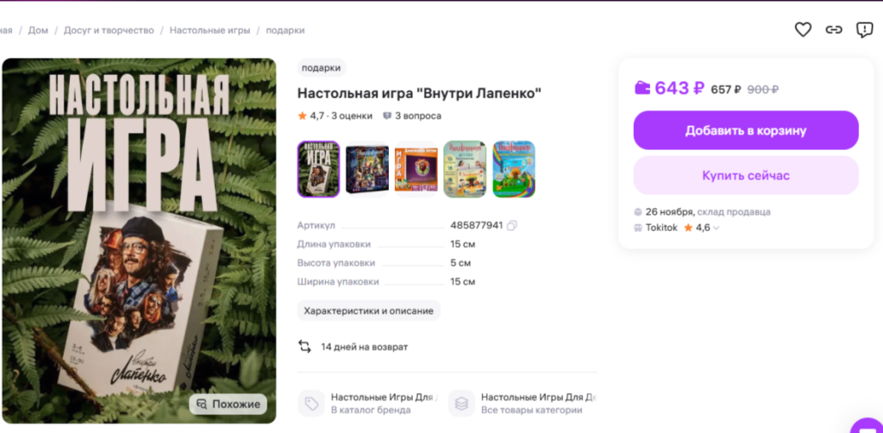This screenshot has width=883, height=433.
Task: Report product via exclamation speech bubble icon
Action: [x=864, y=30]
